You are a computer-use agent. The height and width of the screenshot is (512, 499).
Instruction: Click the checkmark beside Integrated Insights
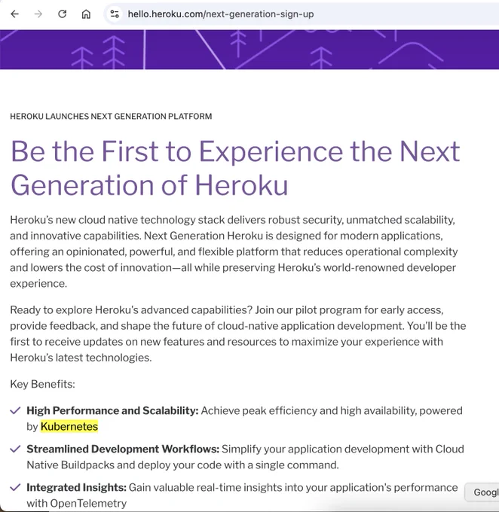pos(15,487)
